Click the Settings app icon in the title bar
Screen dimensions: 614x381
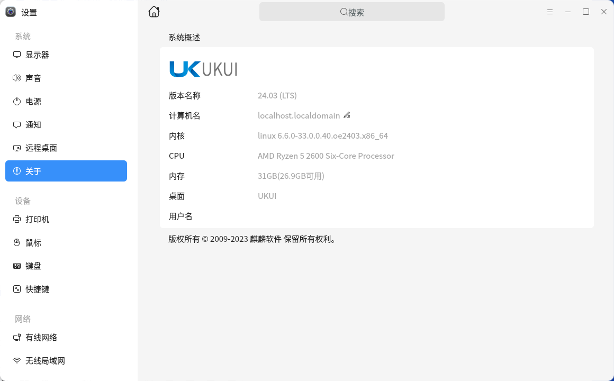[11, 12]
